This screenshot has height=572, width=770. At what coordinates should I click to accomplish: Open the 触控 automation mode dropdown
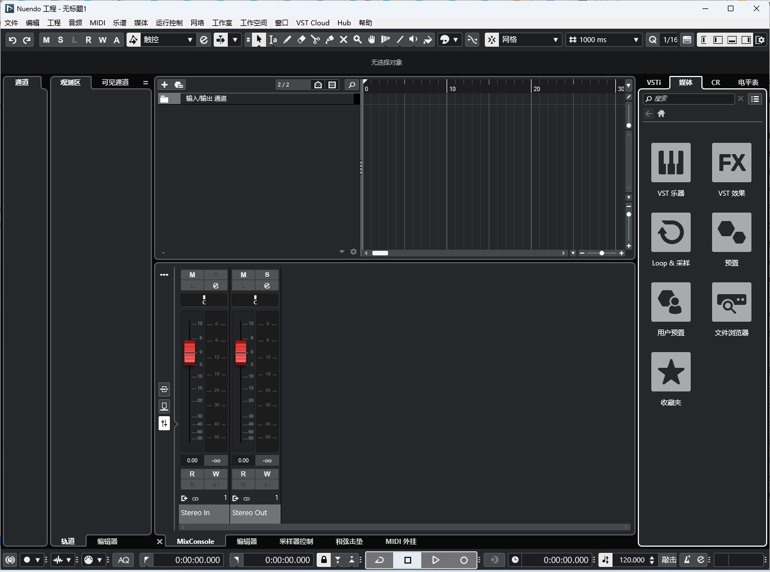pyautogui.click(x=167, y=39)
